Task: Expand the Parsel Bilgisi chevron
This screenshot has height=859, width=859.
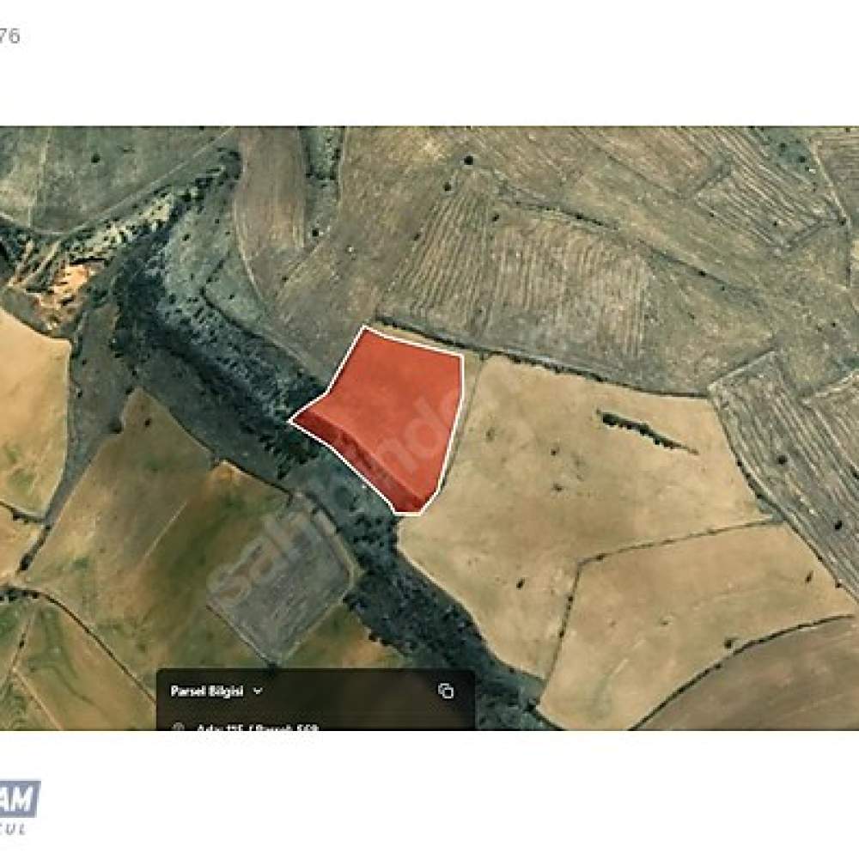Action: [258, 691]
